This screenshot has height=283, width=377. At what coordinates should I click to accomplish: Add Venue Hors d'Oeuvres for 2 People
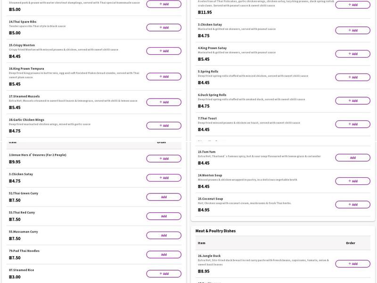coord(164,158)
